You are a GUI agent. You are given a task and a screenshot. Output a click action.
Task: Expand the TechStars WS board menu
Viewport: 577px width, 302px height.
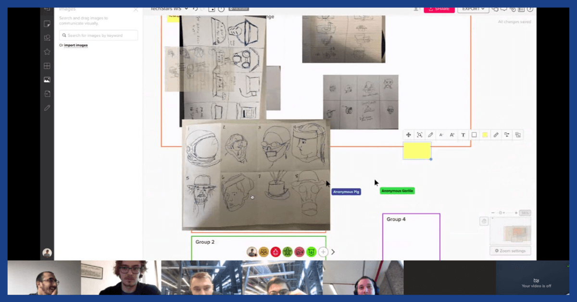(x=186, y=9)
